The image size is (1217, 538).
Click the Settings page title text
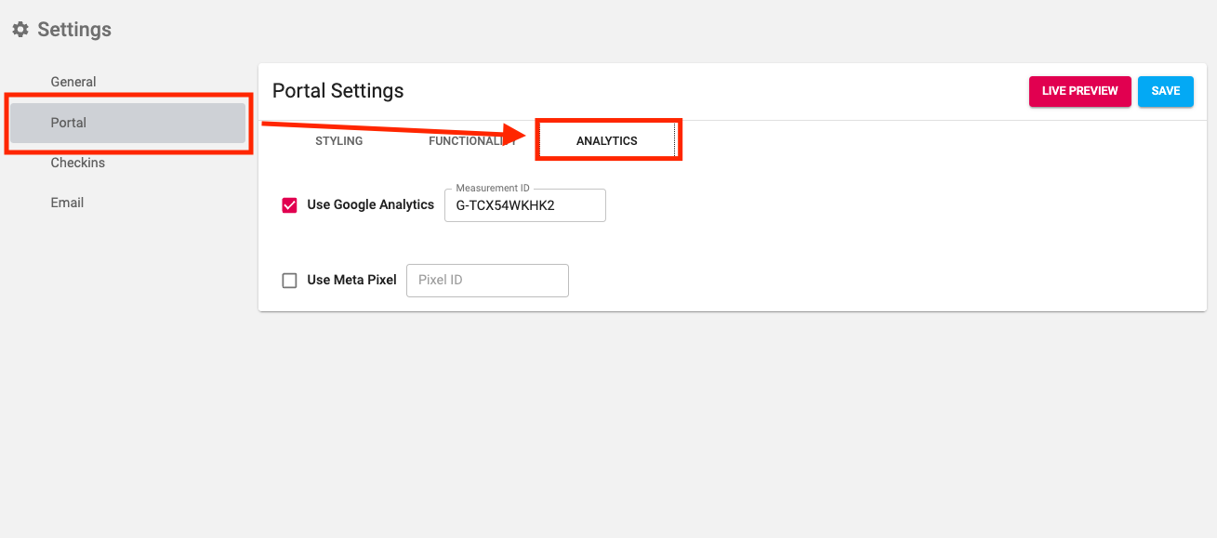pyautogui.click(x=74, y=30)
